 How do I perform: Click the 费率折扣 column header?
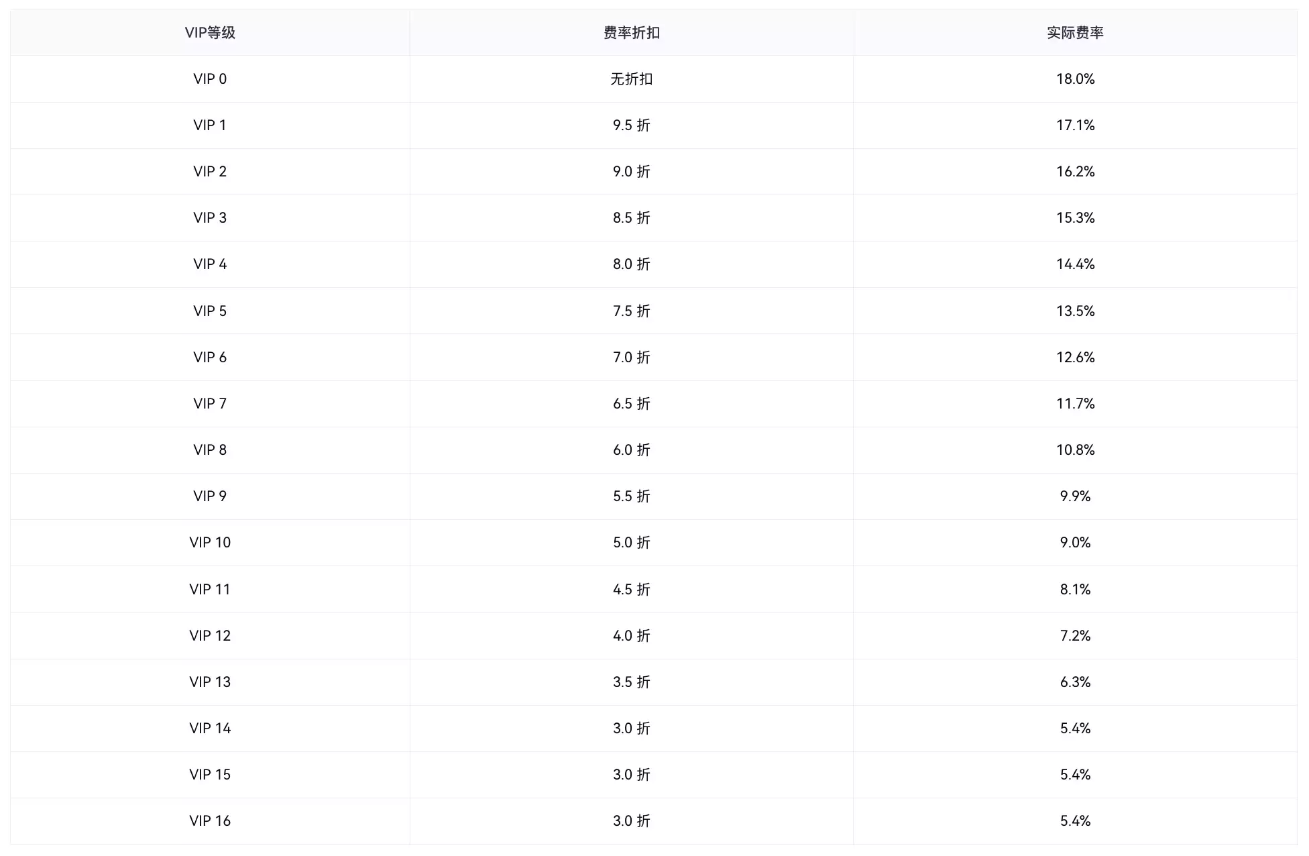[632, 33]
